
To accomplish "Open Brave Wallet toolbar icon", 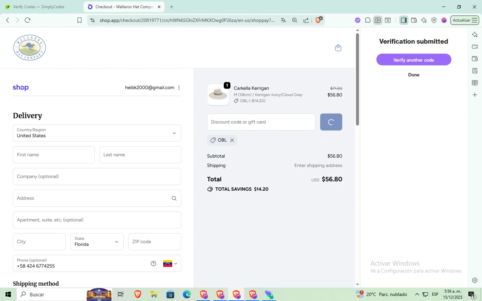I will tap(414, 20).
